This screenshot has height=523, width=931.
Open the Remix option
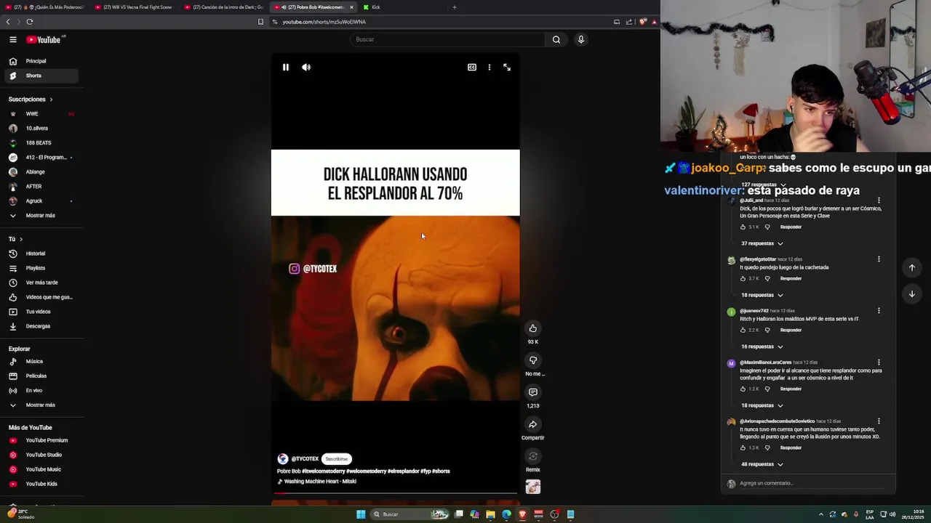[x=533, y=456]
